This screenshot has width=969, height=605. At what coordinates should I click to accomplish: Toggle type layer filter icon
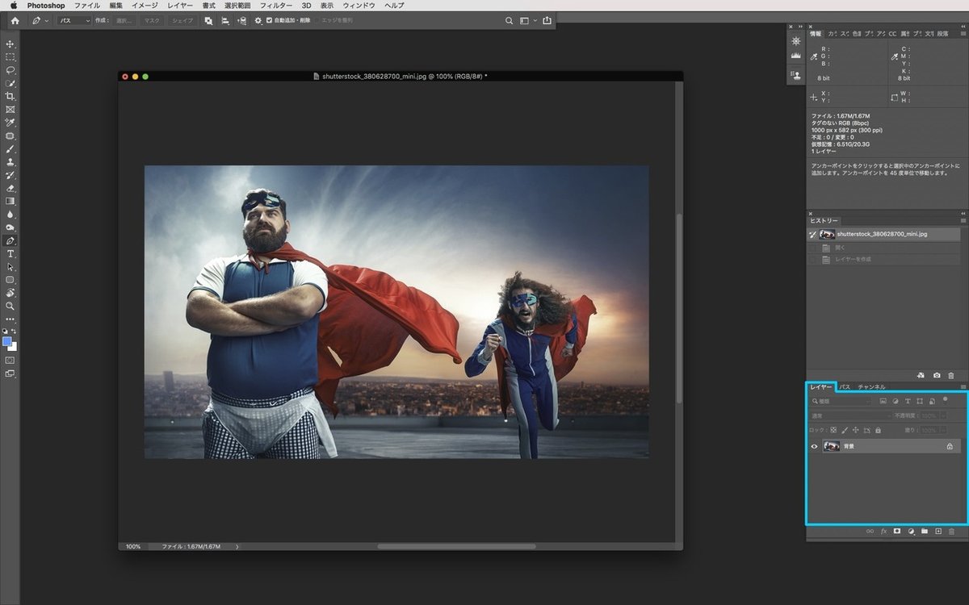point(908,401)
